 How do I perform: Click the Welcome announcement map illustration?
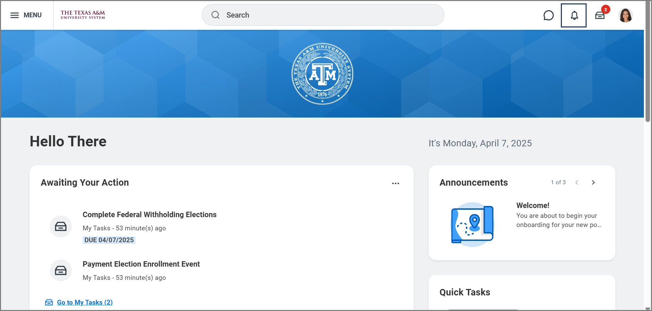click(x=472, y=224)
